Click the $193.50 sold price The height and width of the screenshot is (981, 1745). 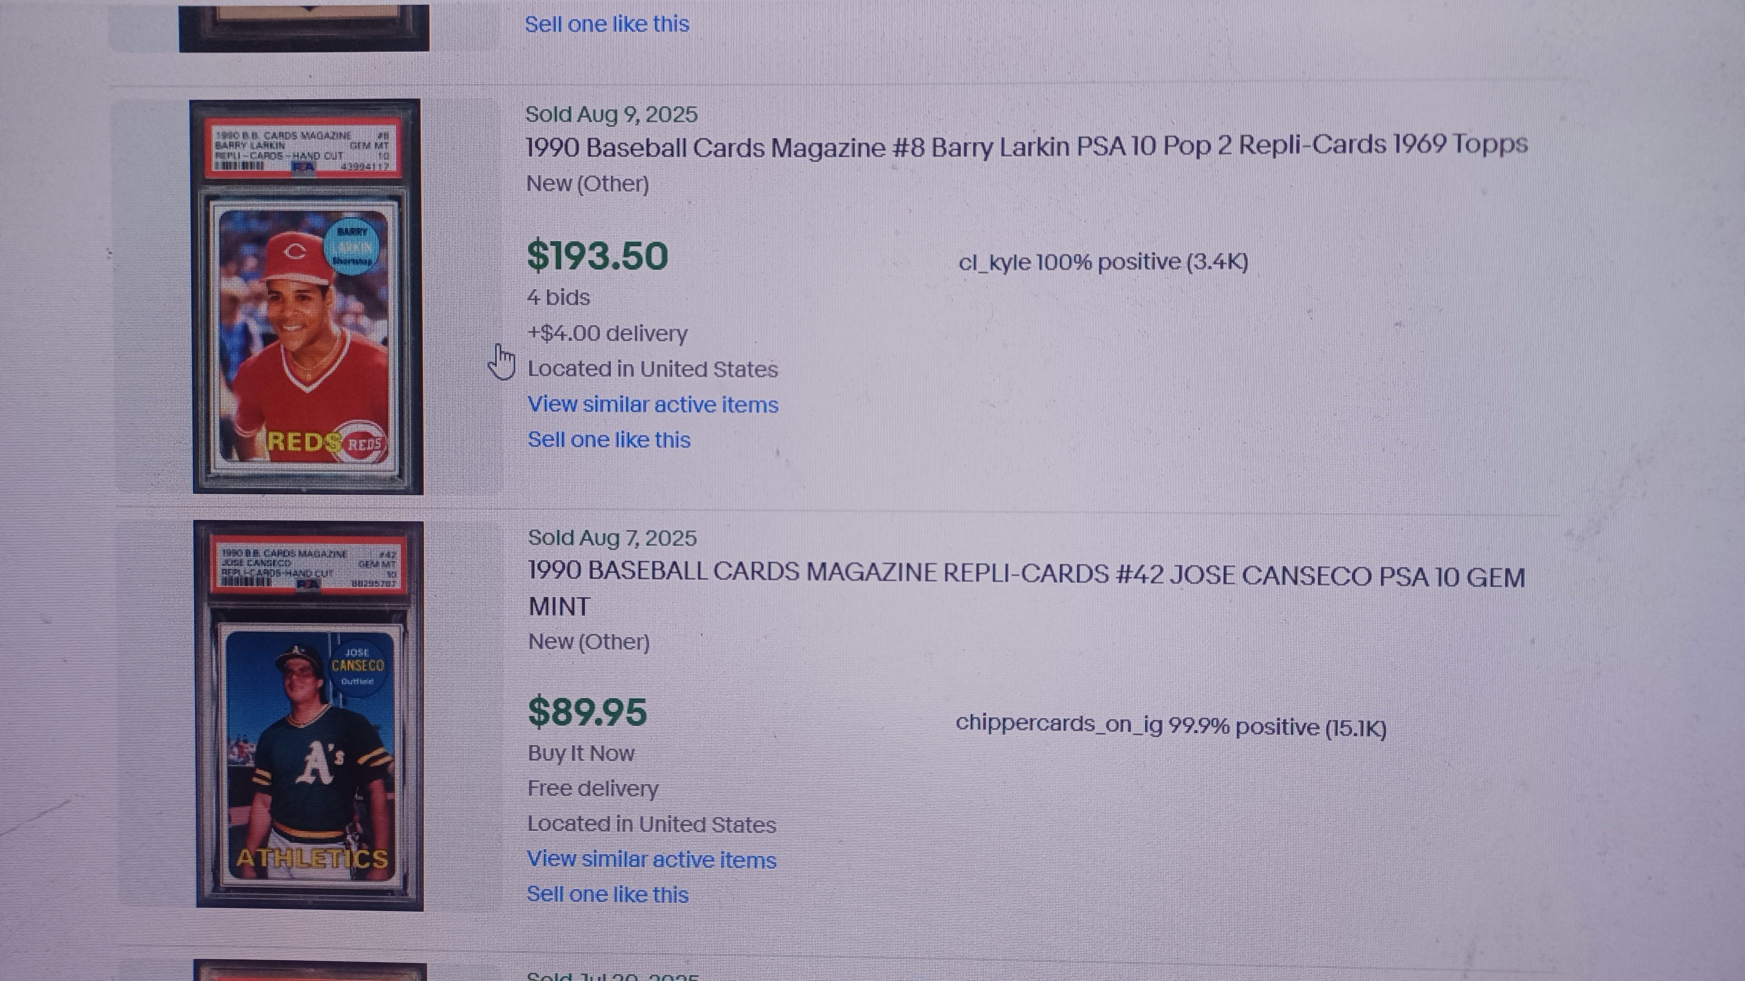click(x=598, y=256)
